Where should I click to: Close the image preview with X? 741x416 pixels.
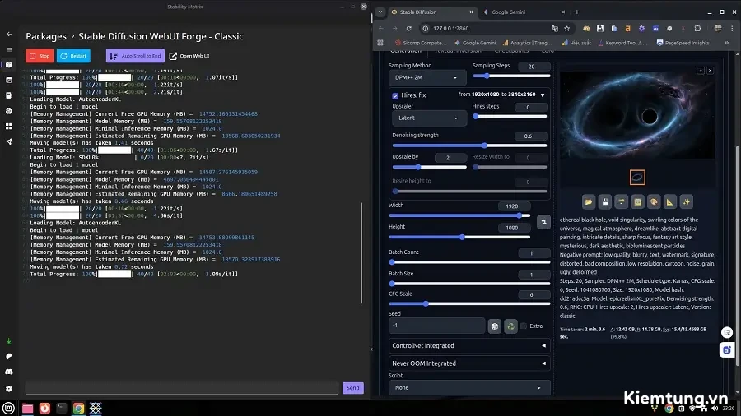(710, 70)
